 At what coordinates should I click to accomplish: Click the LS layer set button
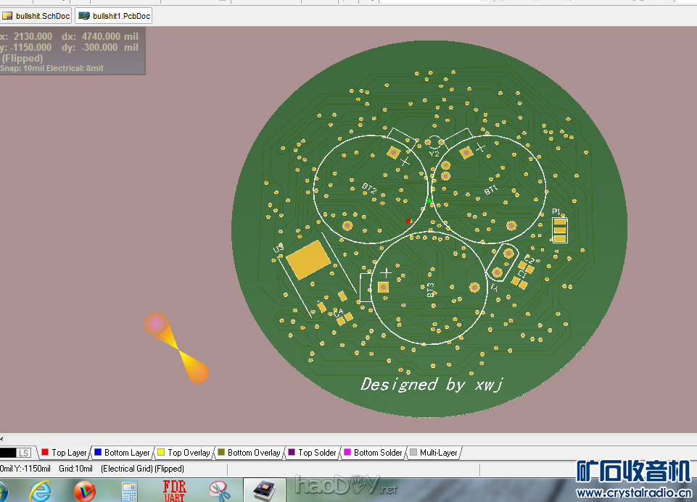pos(24,453)
